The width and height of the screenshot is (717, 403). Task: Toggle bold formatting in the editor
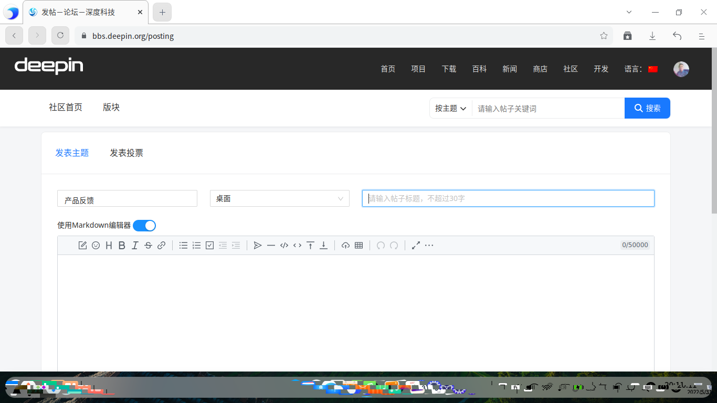coord(122,245)
